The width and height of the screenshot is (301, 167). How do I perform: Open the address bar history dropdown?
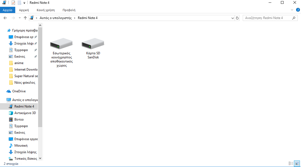(x=232, y=18)
